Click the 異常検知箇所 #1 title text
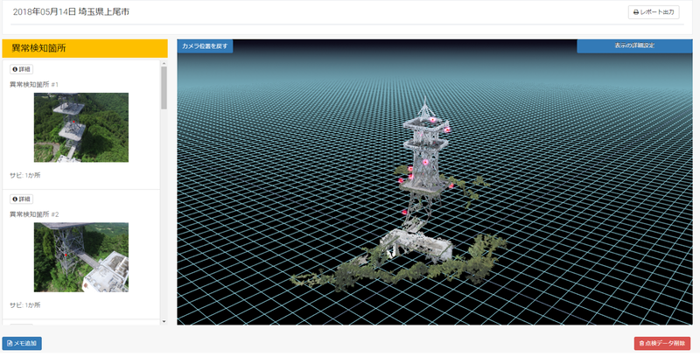Screen dimensions: 700x357 click(34, 84)
